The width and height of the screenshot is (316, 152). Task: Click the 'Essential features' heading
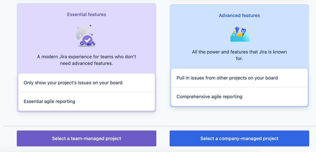pyautogui.click(x=86, y=15)
